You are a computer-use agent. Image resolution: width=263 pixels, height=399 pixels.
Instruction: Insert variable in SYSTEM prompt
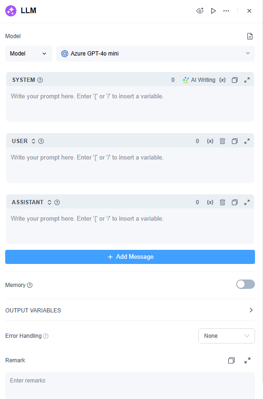coord(222,80)
